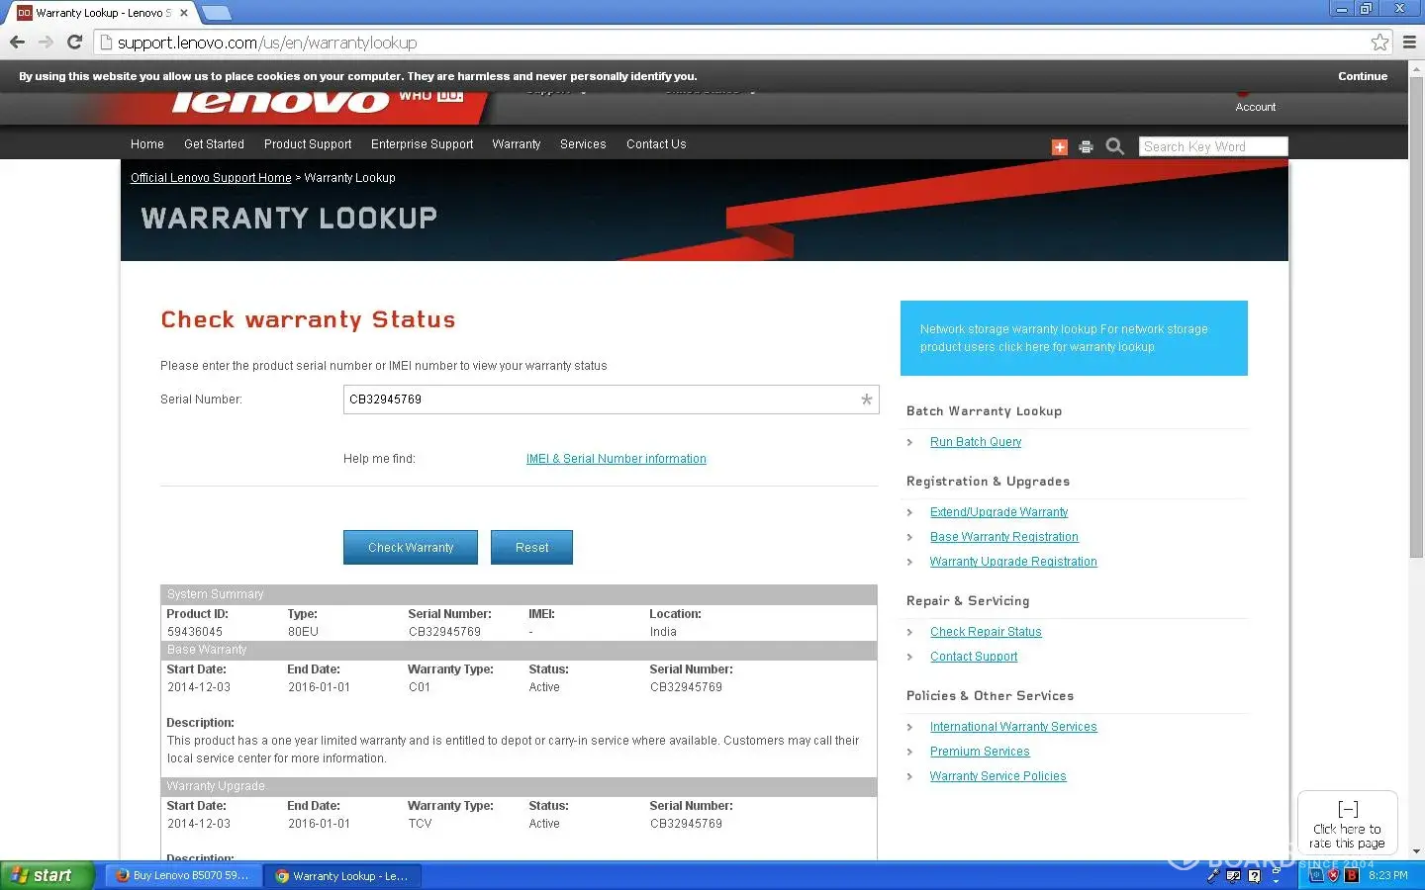Bookmark page with the star icon
The width and height of the screenshot is (1425, 890).
click(1379, 43)
